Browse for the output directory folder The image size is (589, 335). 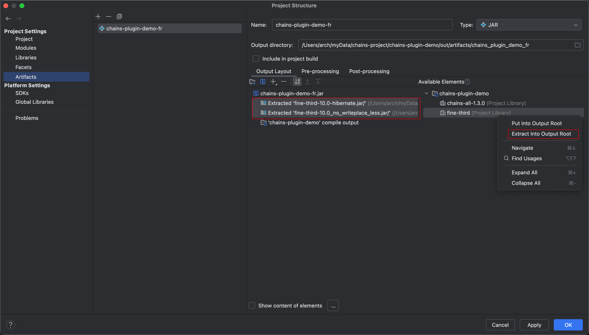point(577,45)
